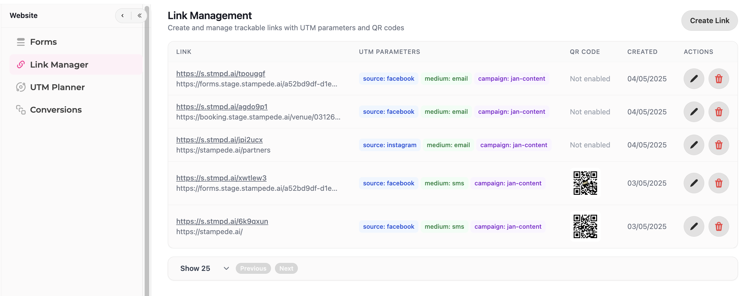This screenshot has height=296, width=750.
Task: Delete the tpouggf link via trash icon
Action: coord(719,79)
